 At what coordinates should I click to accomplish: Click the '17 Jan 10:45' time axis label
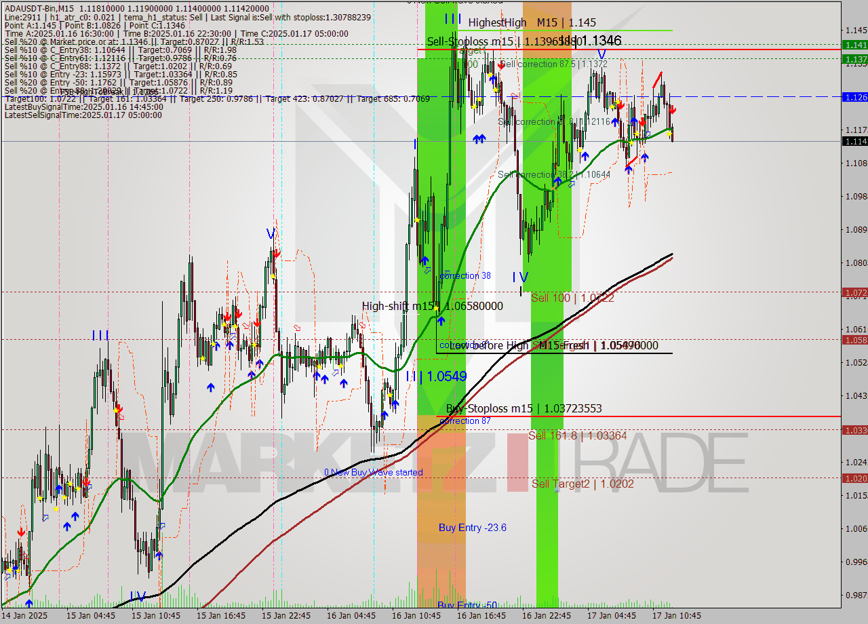point(677,616)
